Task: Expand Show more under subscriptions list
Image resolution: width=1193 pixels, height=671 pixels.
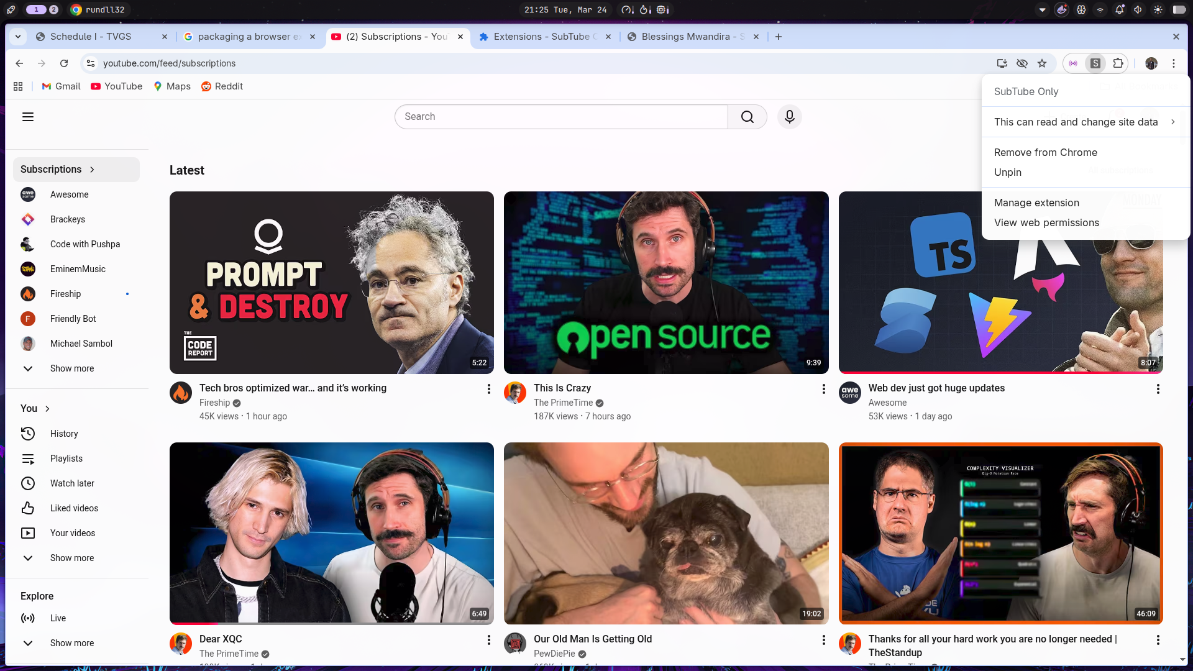Action: pos(71,368)
